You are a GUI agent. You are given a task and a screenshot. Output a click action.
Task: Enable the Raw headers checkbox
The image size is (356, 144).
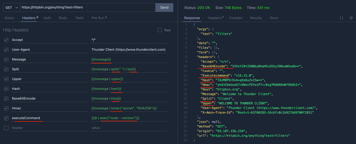click(160, 30)
